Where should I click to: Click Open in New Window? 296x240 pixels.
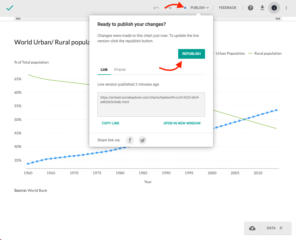182,123
